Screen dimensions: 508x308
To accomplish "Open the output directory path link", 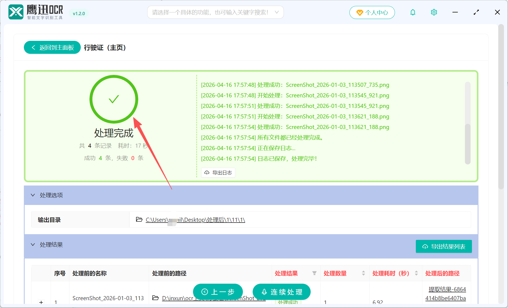I will tap(195, 220).
